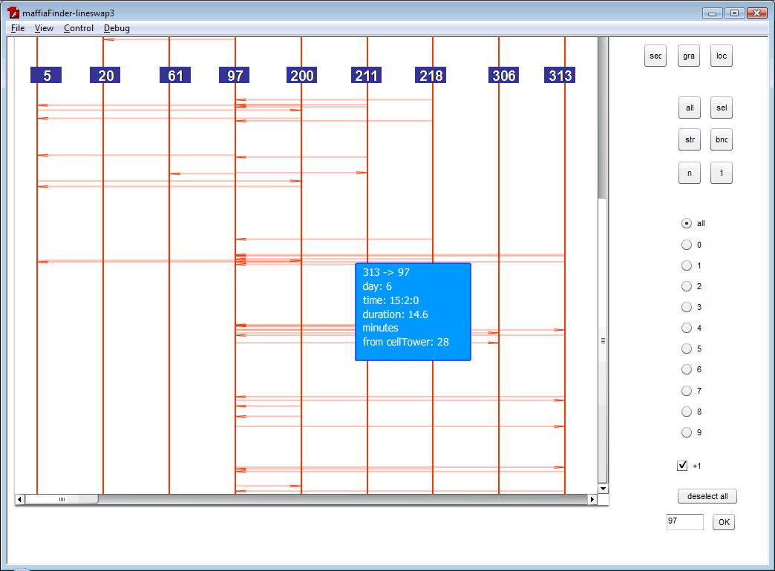The image size is (775, 571).
Task: Select radio option 6
Action: click(x=687, y=369)
